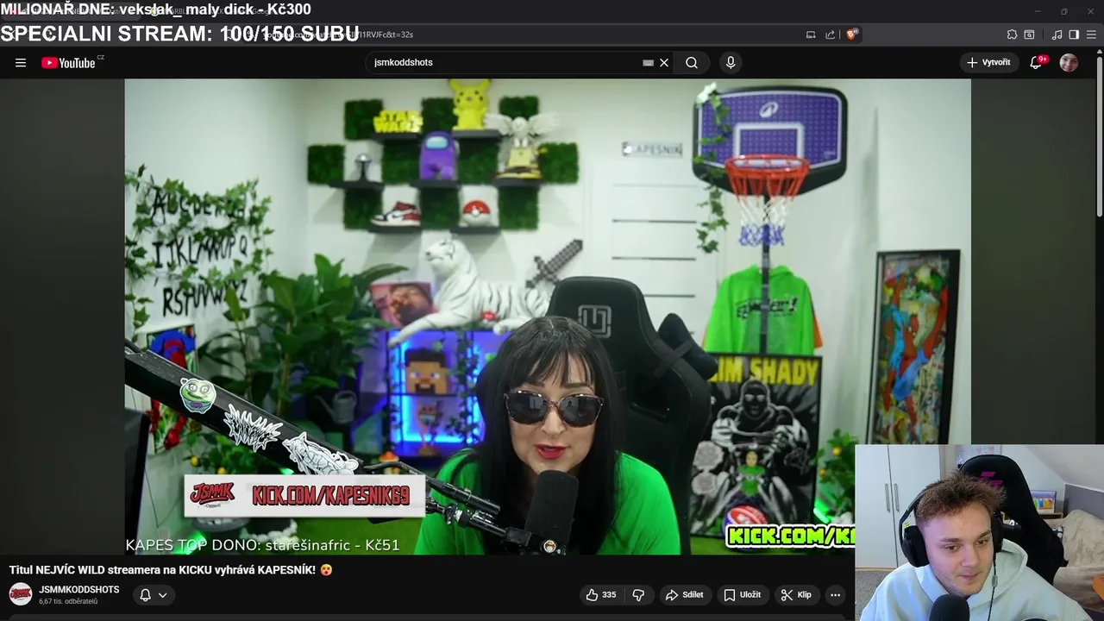Open more actions three-dot menu
The width and height of the screenshot is (1104, 621).
pyautogui.click(x=835, y=595)
